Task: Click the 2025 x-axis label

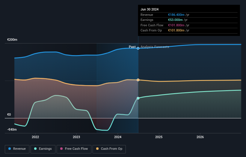Action: (159, 137)
